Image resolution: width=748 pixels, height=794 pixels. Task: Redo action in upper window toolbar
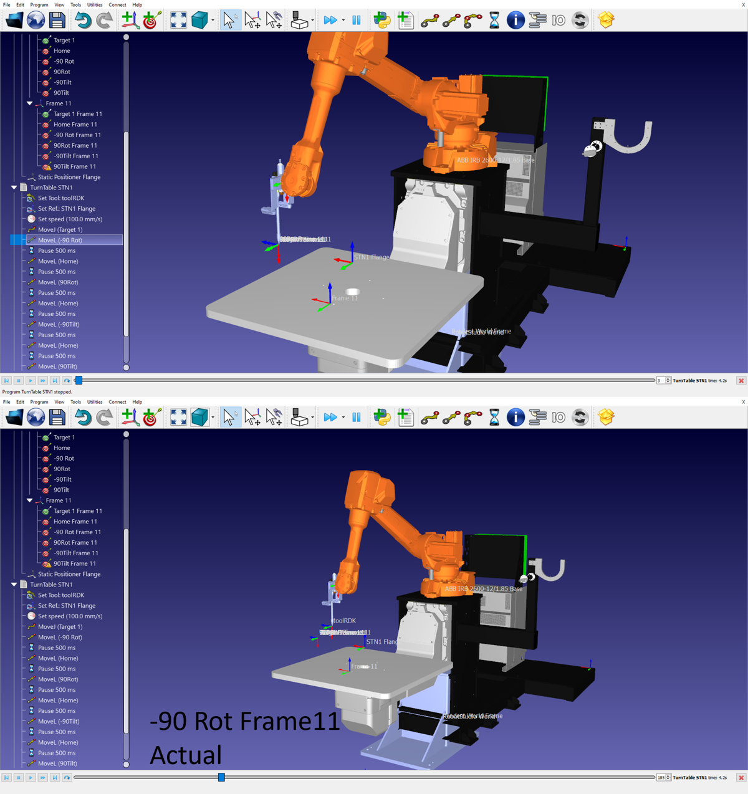click(104, 20)
